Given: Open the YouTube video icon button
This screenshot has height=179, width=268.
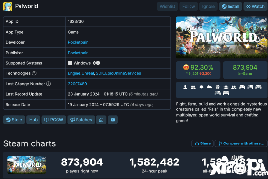Looking at the screenshot, I should tap(113, 120).
